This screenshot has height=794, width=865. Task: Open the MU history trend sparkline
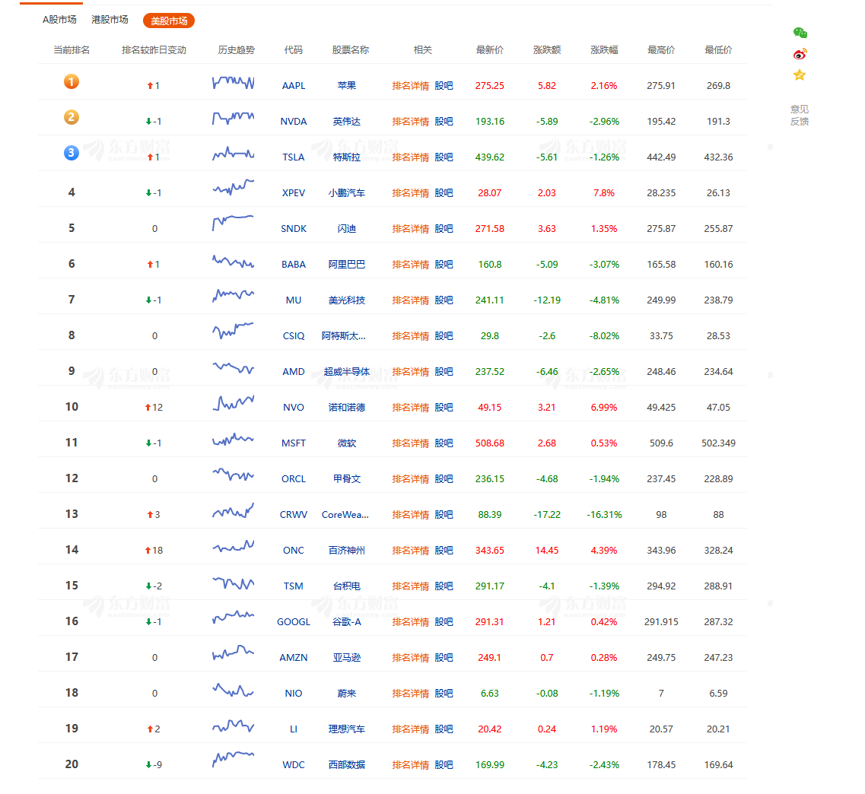point(234,297)
